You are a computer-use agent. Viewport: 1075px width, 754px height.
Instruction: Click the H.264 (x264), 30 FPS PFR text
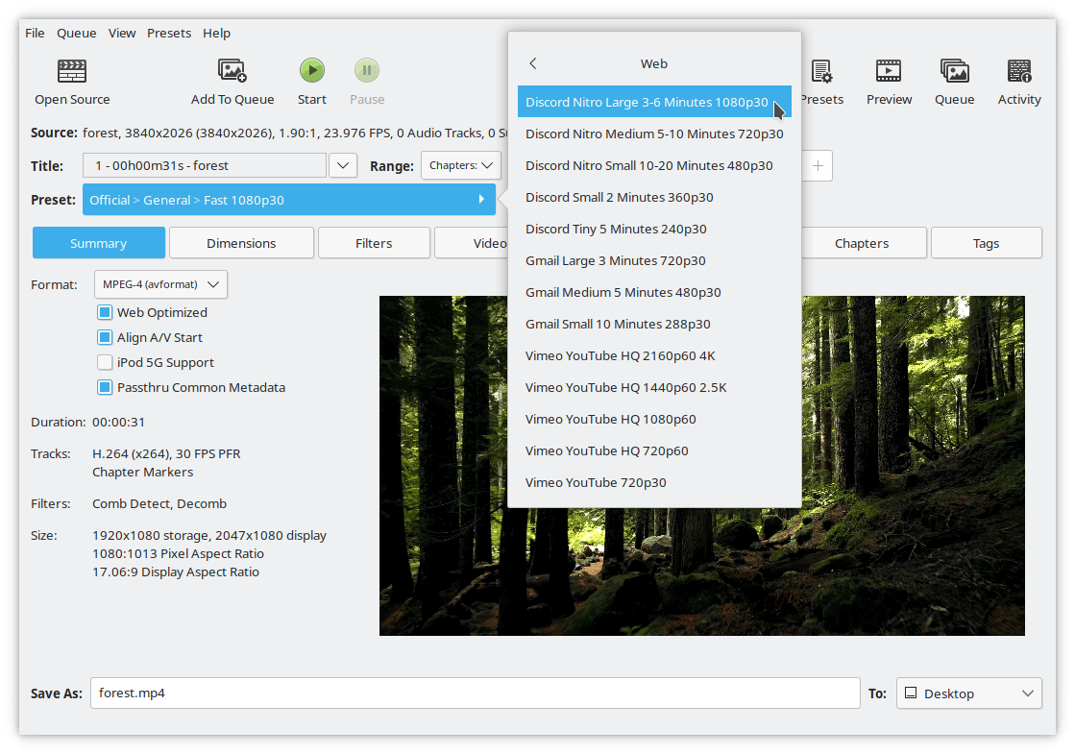[x=166, y=453]
